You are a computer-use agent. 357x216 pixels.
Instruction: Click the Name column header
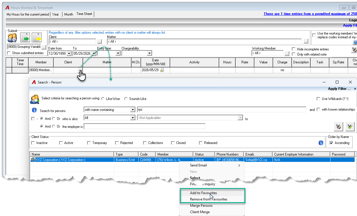(x=72, y=154)
